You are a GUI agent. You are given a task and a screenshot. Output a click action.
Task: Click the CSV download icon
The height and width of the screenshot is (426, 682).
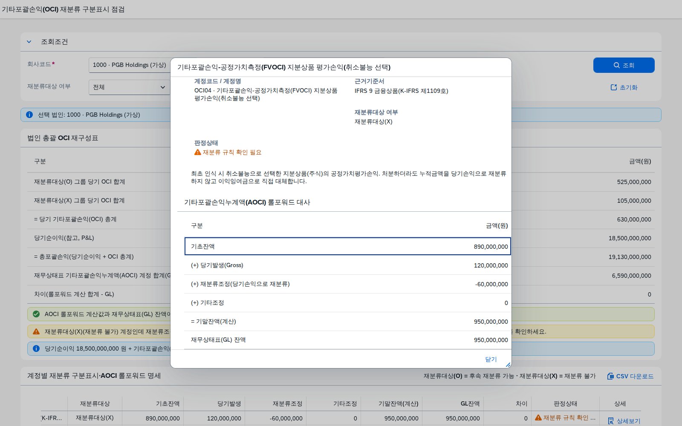click(610, 376)
